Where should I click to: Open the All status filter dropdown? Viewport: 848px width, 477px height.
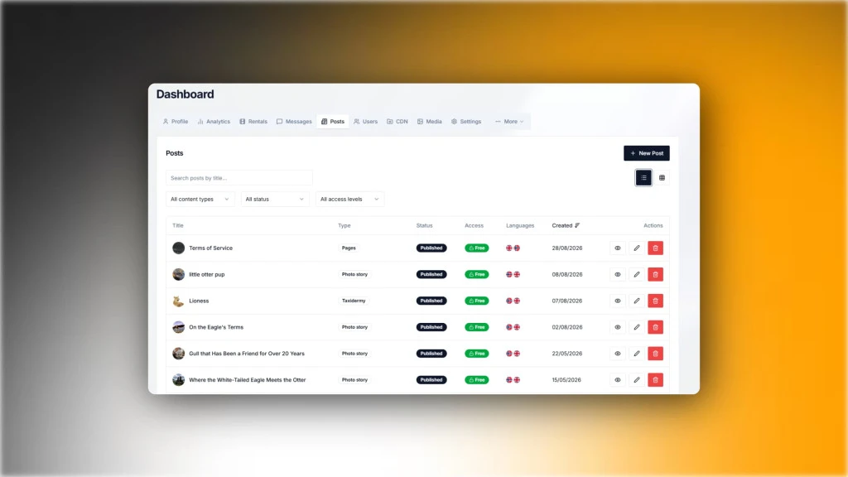tap(275, 199)
